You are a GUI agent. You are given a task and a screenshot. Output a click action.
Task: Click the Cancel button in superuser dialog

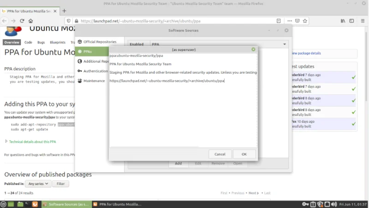point(220,154)
